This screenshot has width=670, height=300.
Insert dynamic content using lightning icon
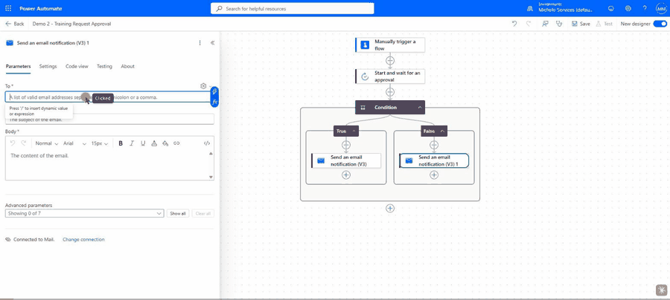pyautogui.click(x=215, y=91)
